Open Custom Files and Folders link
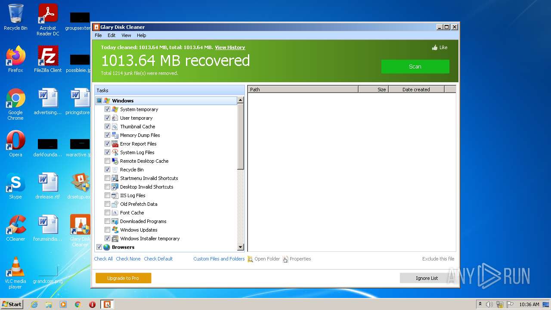The image size is (551, 310). [219, 259]
